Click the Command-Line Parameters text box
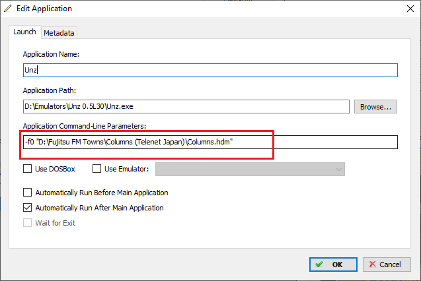421x281 pixels. tap(210, 142)
